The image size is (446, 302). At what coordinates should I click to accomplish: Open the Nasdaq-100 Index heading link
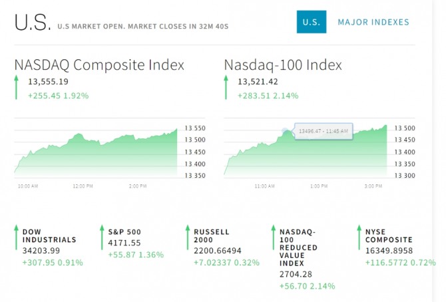pos(283,65)
